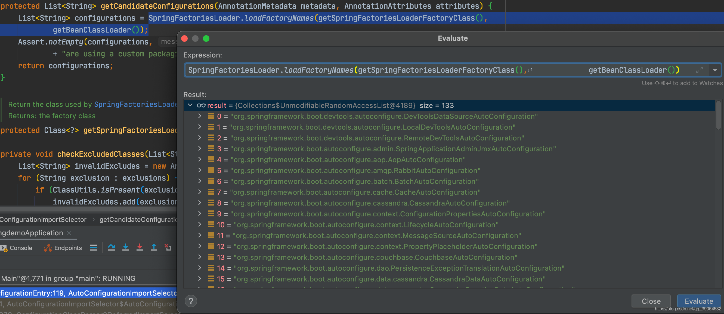Click SpringFactoriesLoader link in doc comment

tap(136, 104)
